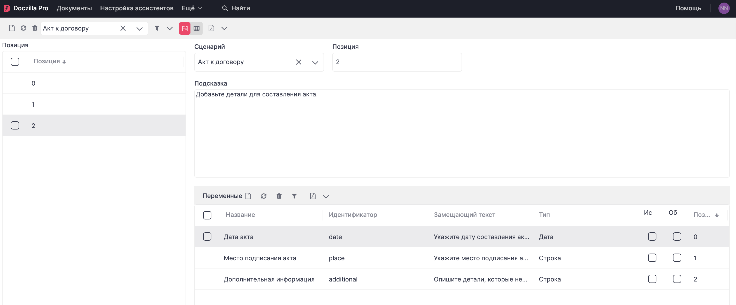Open the filter options chevron in top toolbar
Viewport: 736px width, 305px height.
[x=170, y=28]
